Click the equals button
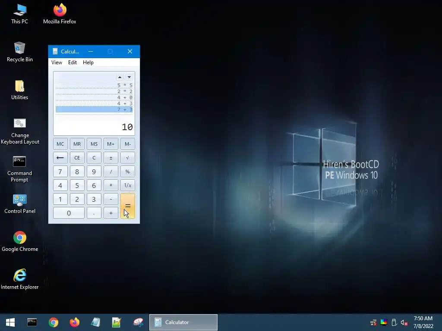This screenshot has width=442, height=331. pyautogui.click(x=128, y=206)
